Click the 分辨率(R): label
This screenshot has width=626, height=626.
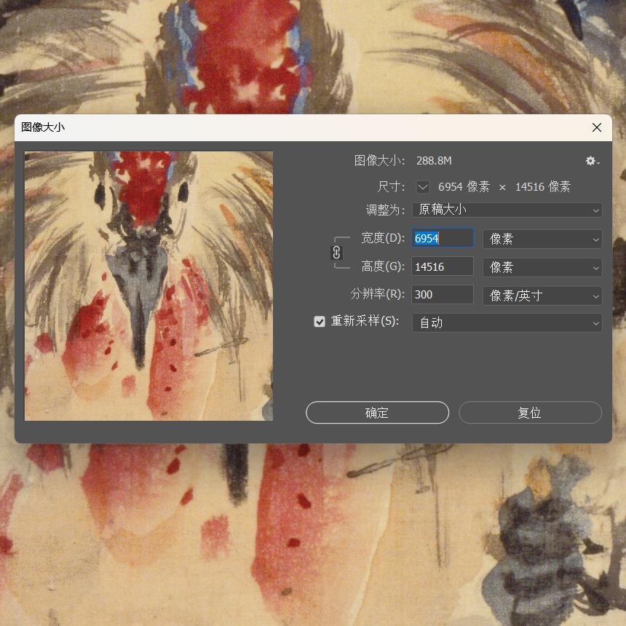coord(378,294)
